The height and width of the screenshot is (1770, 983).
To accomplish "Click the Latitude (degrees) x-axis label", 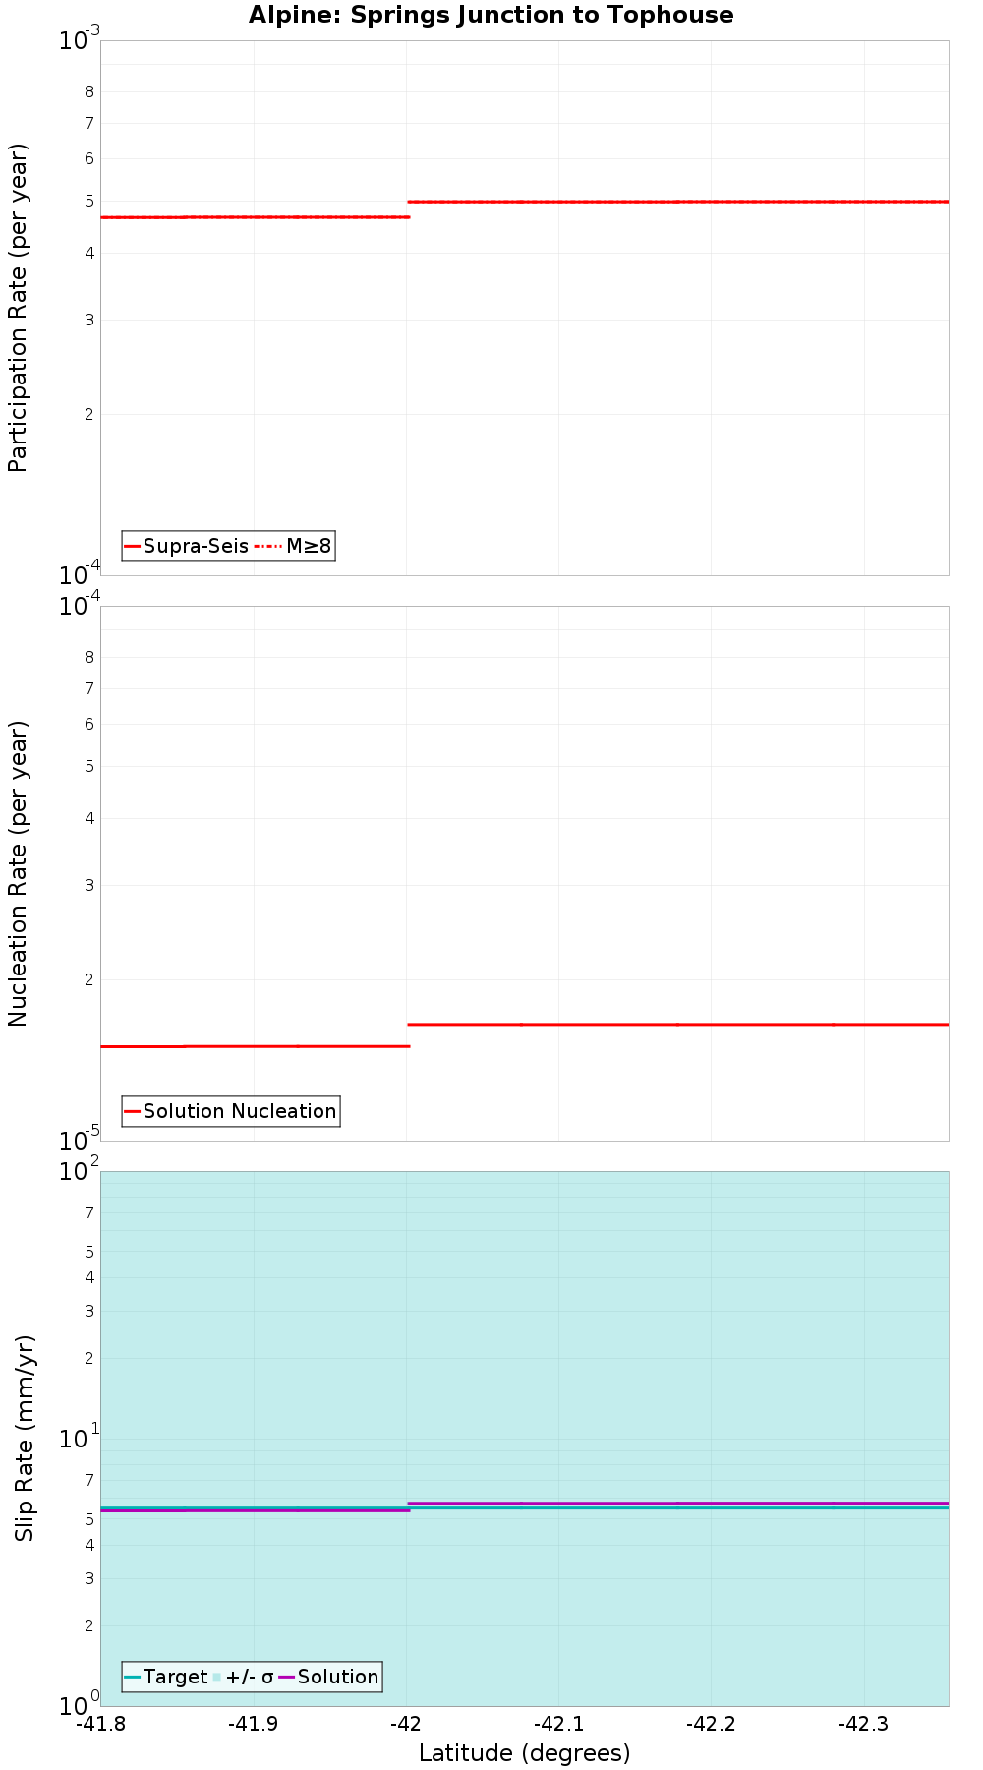I will tap(524, 1752).
